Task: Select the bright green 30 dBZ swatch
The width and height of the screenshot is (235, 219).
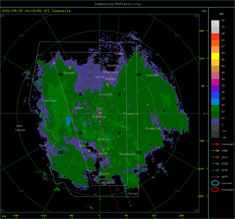Action: (x=215, y=108)
